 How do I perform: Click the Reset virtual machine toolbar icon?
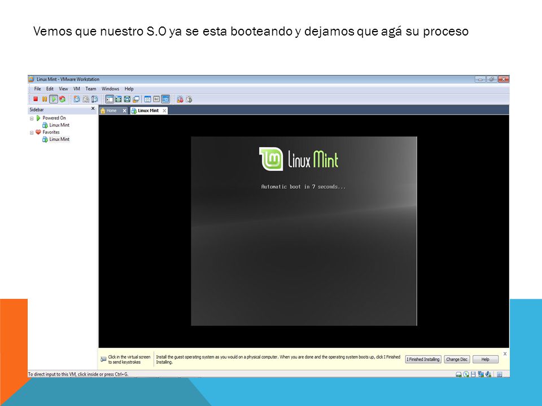click(x=62, y=99)
